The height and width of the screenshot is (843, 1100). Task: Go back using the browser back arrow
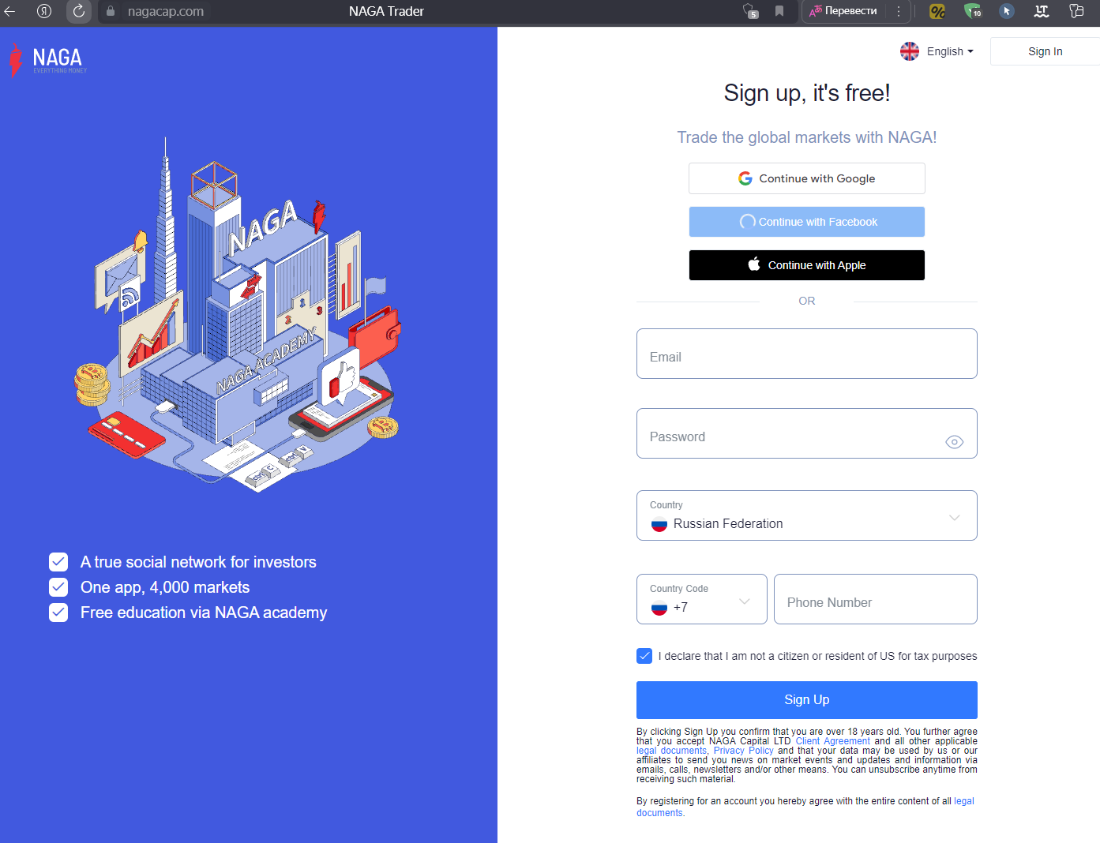(x=10, y=11)
